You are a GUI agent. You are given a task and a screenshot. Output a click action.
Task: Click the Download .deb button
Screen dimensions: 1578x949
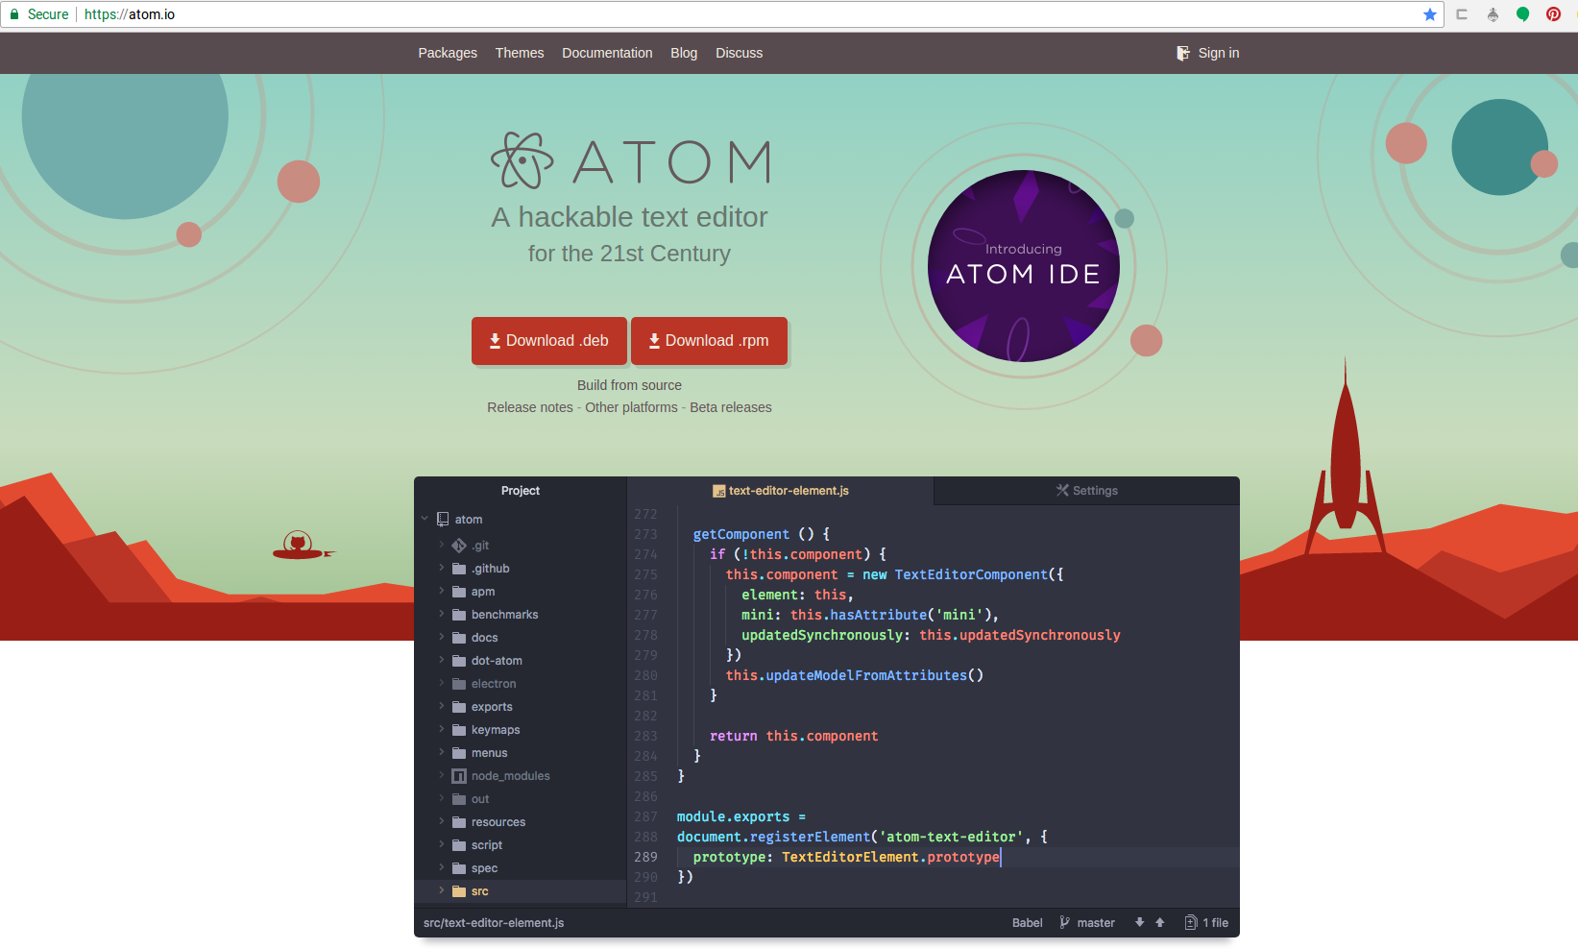549,341
